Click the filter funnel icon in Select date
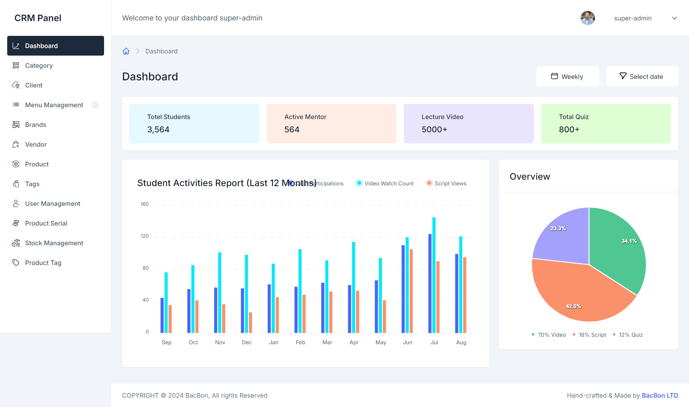This screenshot has height=407, width=689. tap(623, 76)
